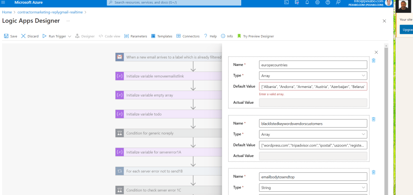Open Parameters from the toolbar

tap(135, 36)
